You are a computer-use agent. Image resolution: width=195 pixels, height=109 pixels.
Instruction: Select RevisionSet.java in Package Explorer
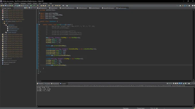click(13, 31)
